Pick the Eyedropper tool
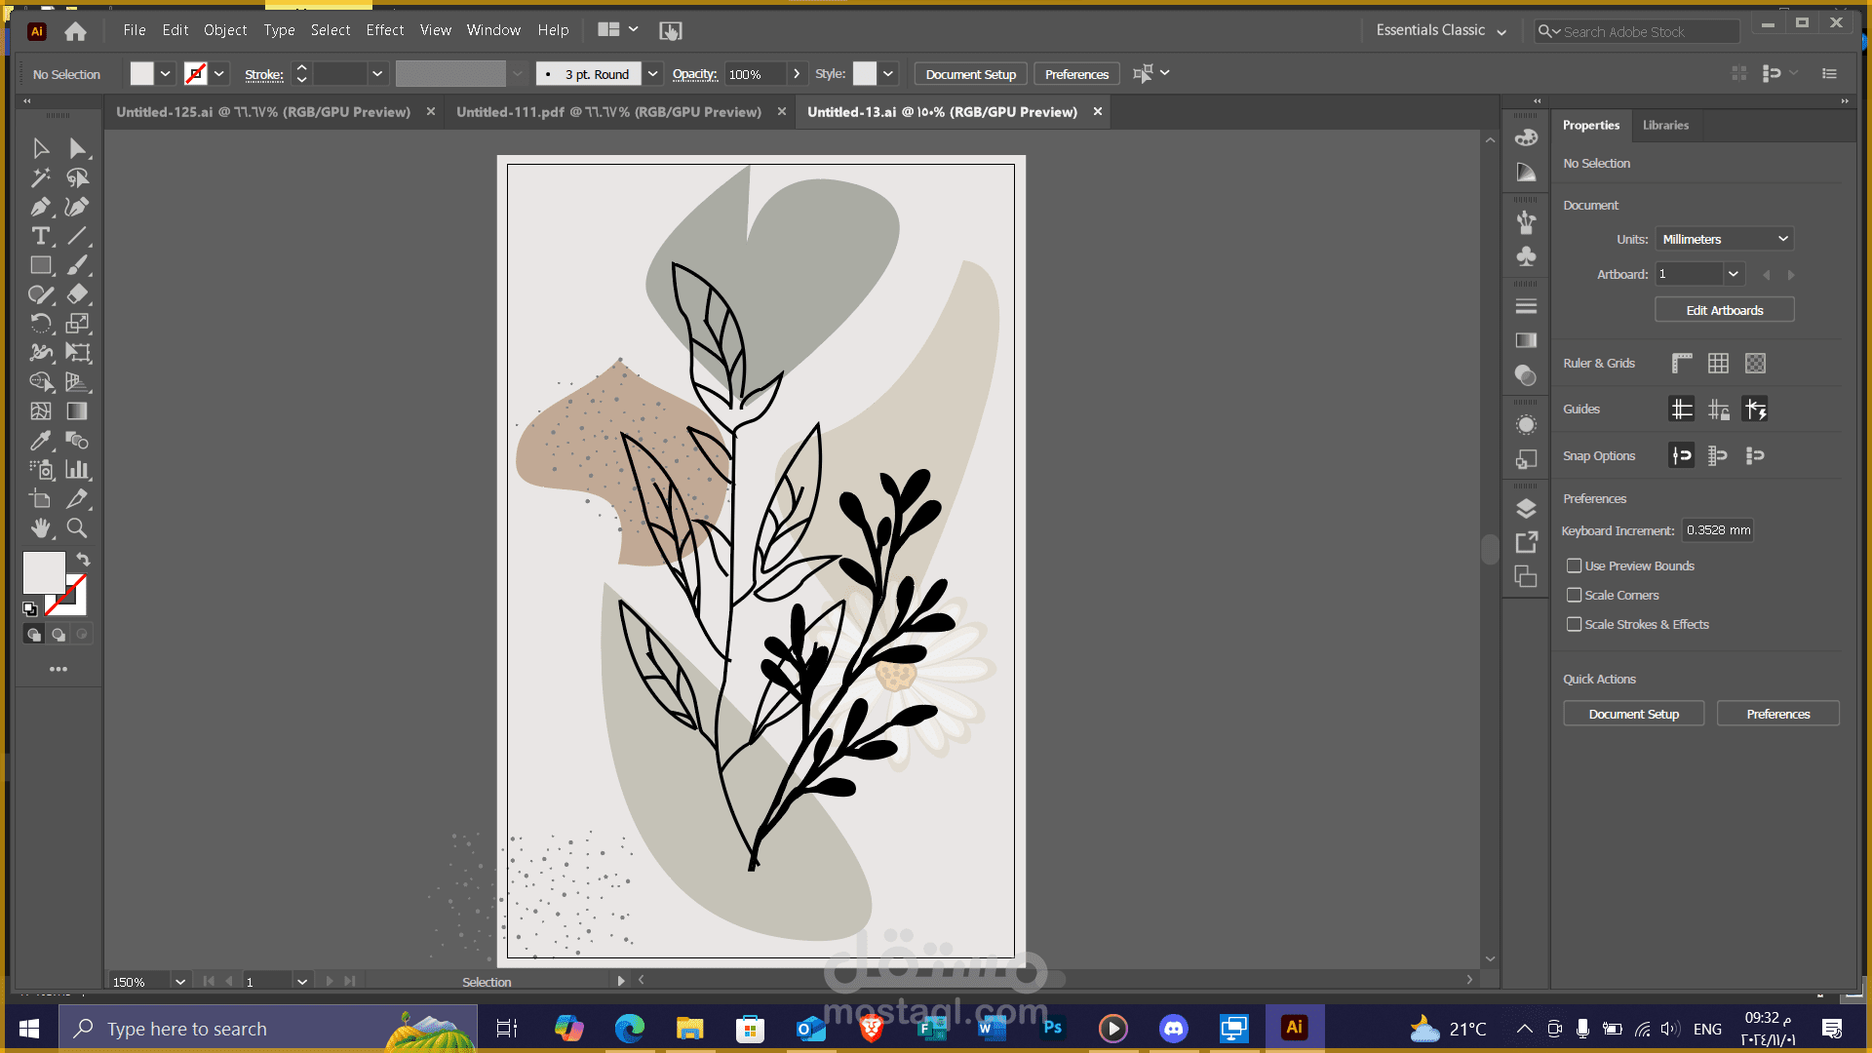 [x=40, y=441]
